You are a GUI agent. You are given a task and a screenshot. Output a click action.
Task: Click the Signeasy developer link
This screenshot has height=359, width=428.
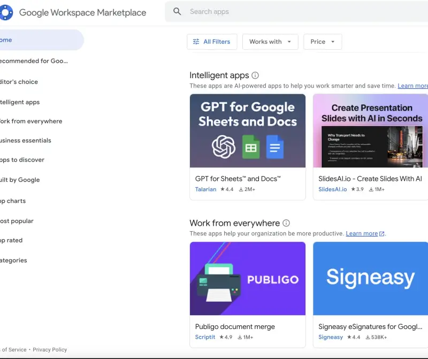330,337
